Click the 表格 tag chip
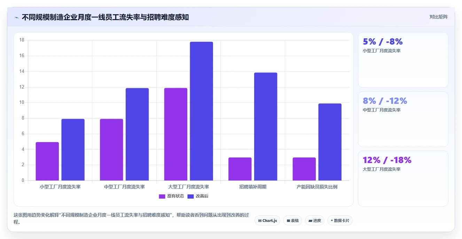The width and height of the screenshot is (462, 239). coord(292,221)
